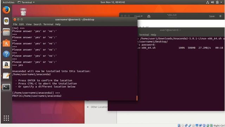Click the power/battery icon in top bar
Viewport: 225px width, 127px height.
pos(217,2)
